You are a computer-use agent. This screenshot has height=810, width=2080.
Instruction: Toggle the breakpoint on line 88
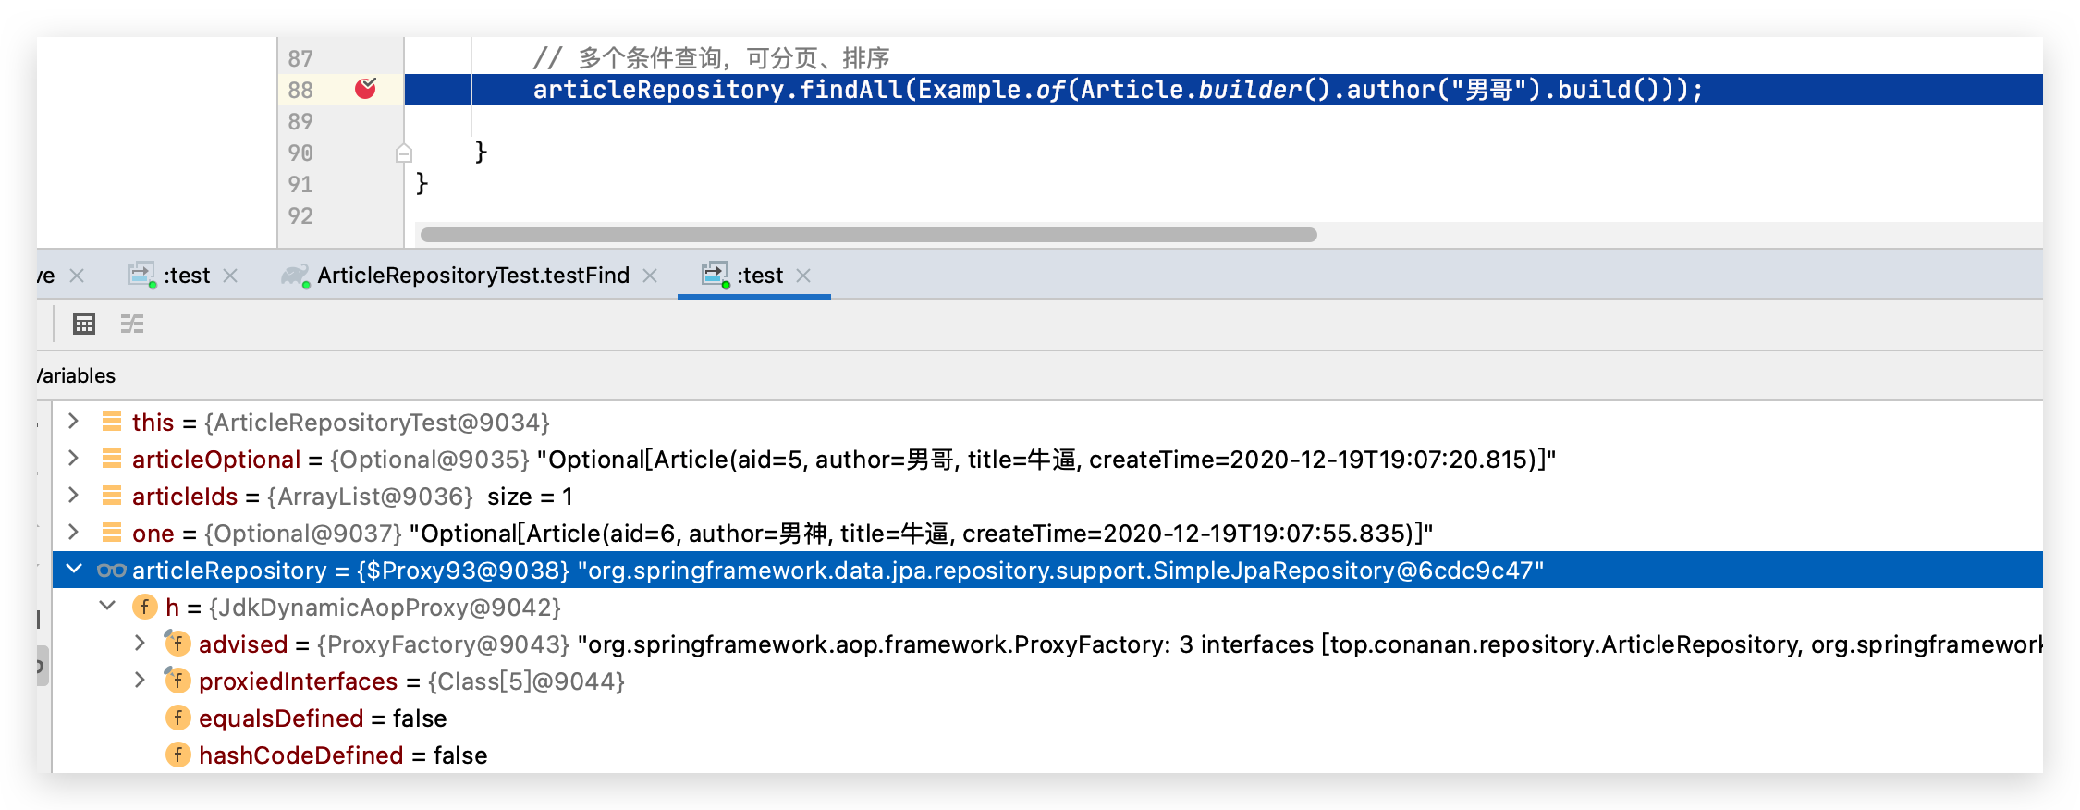click(x=365, y=89)
